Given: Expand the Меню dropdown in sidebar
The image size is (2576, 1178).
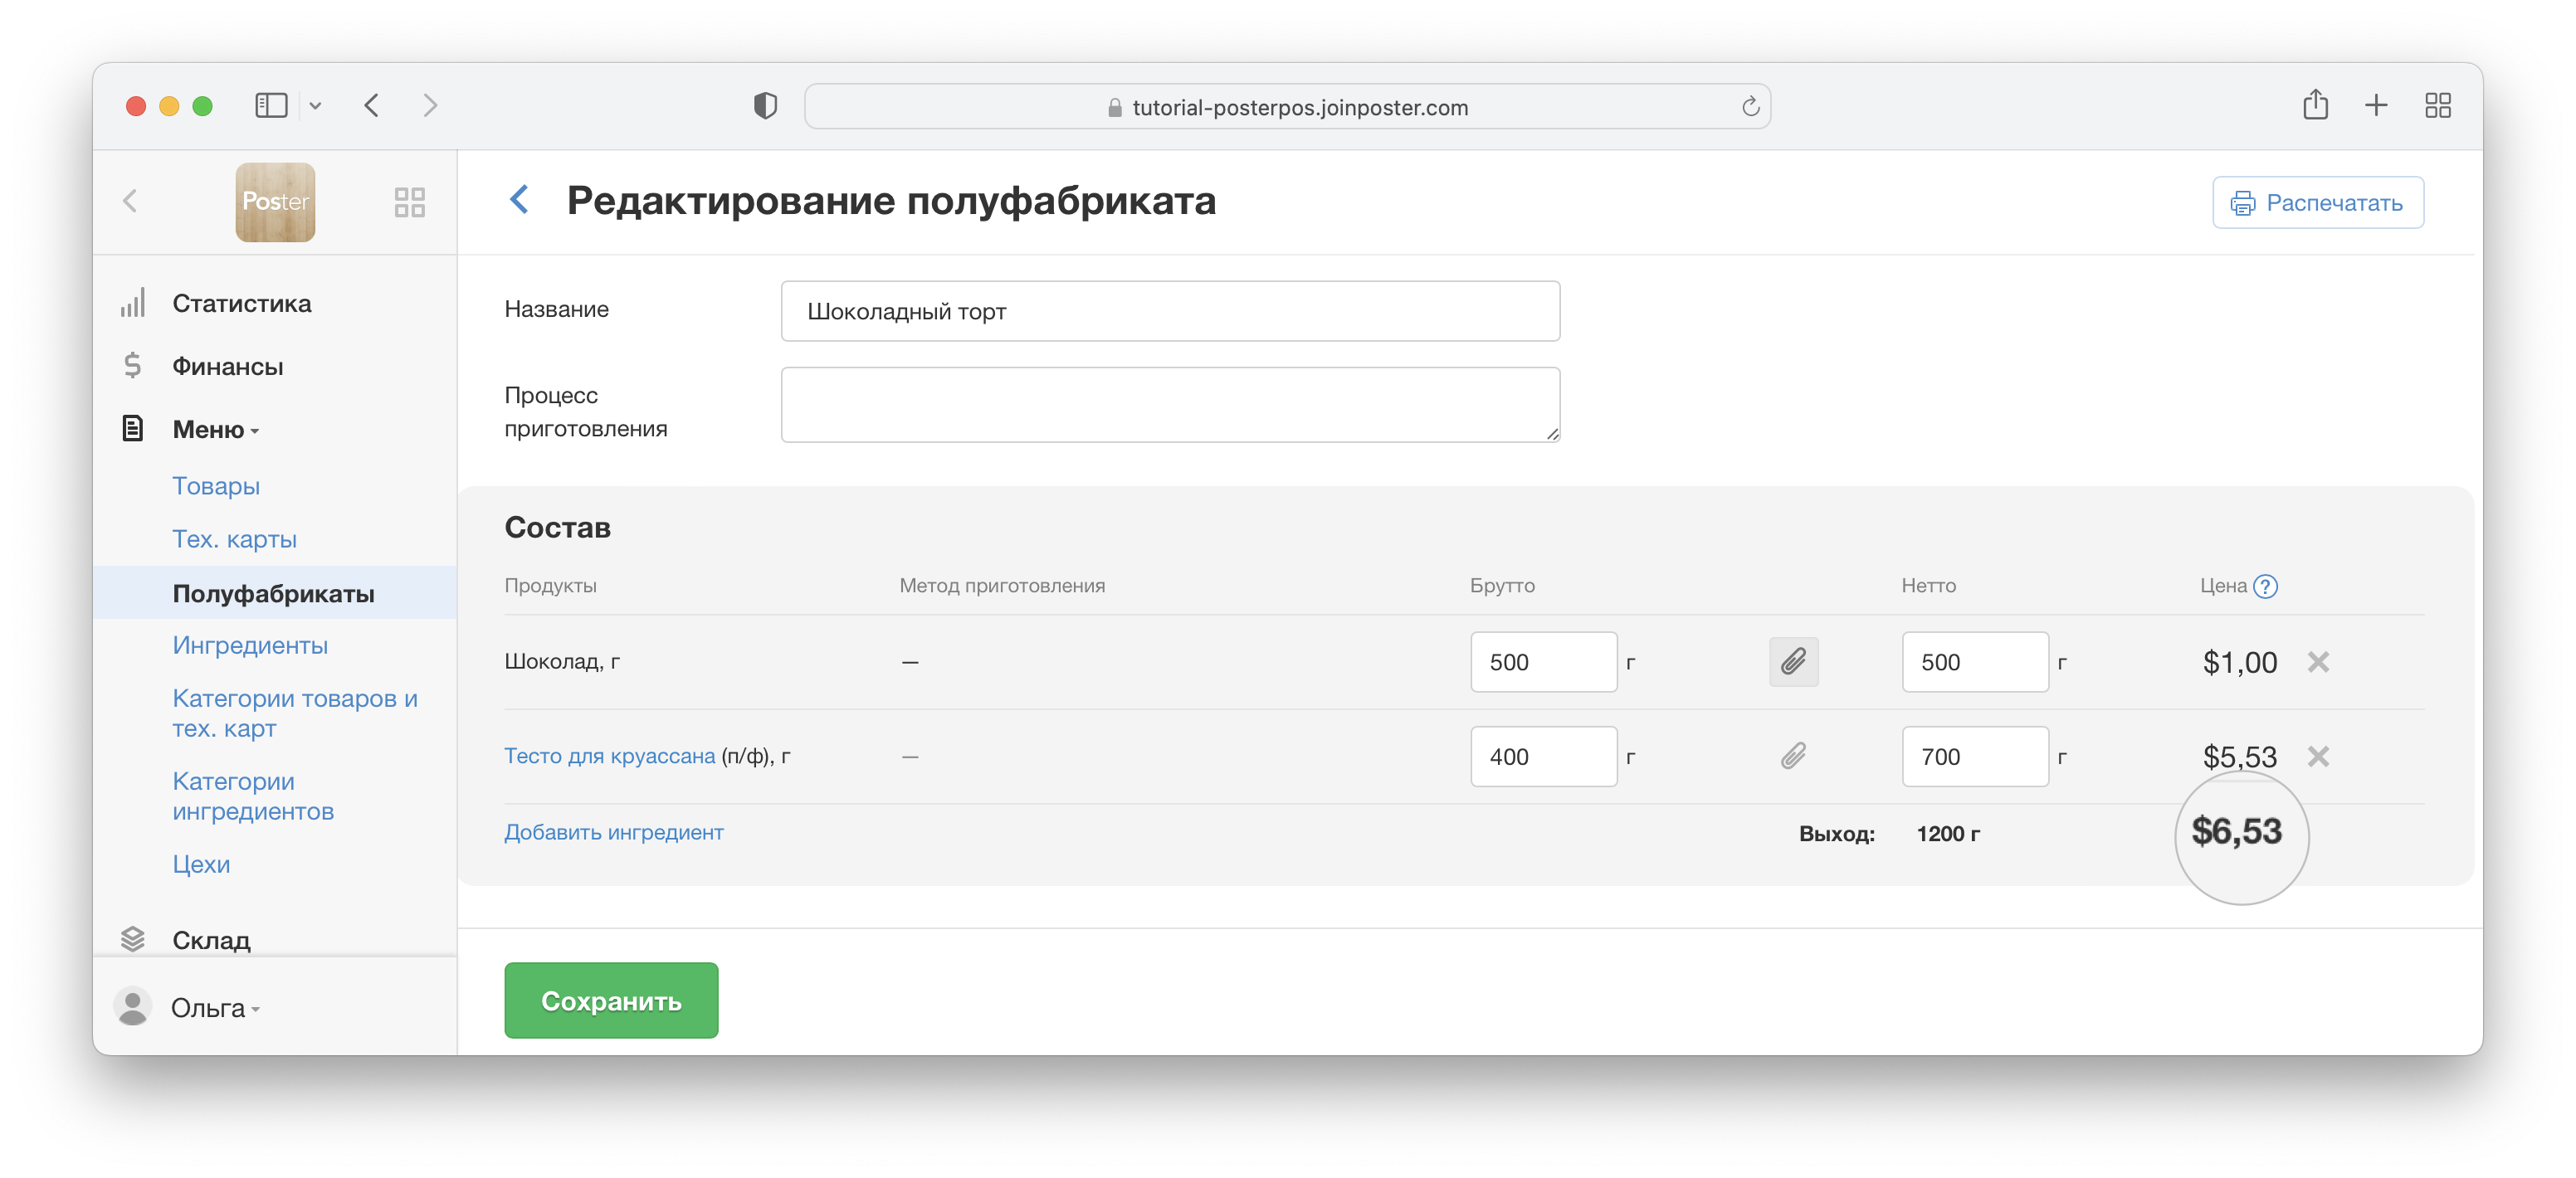Looking at the screenshot, I should (214, 430).
